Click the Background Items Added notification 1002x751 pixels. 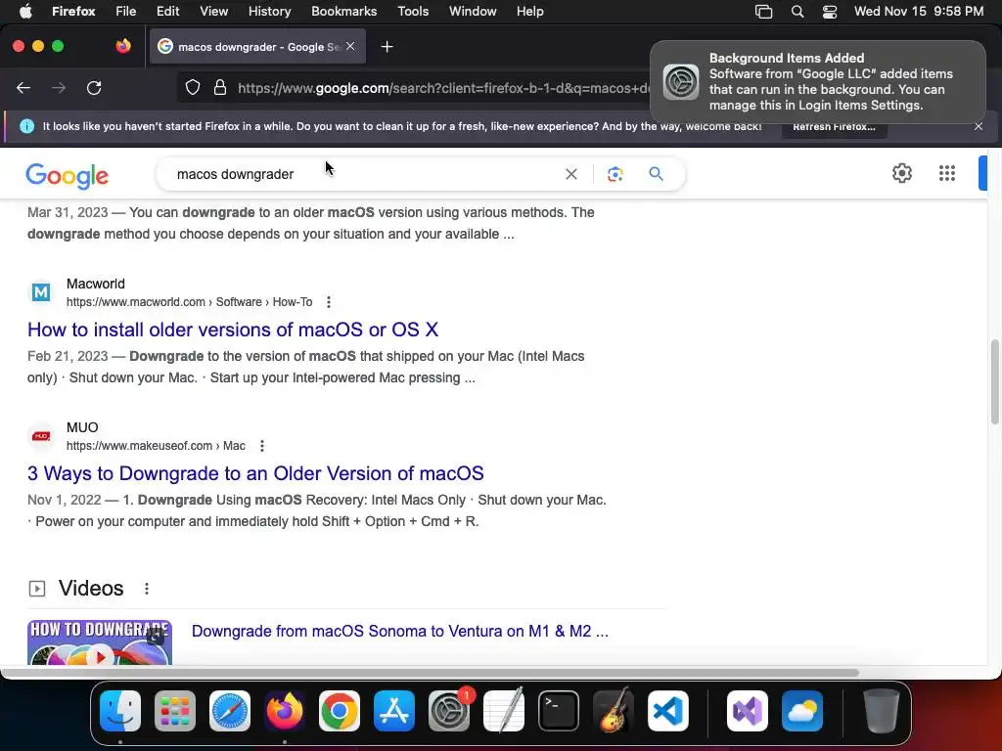point(818,82)
